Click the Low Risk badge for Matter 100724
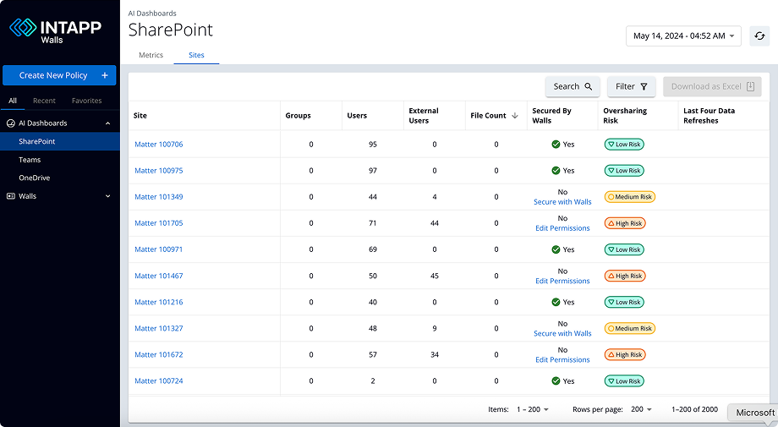This screenshot has width=778, height=427. (624, 380)
